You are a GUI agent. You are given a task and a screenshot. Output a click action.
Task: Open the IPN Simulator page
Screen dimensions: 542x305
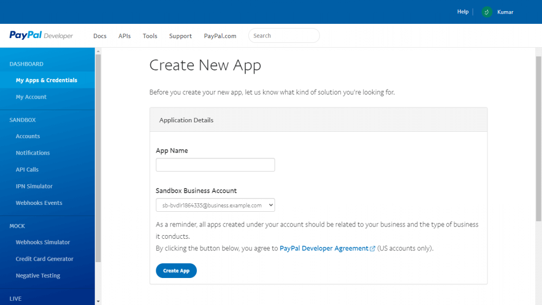(x=33, y=186)
